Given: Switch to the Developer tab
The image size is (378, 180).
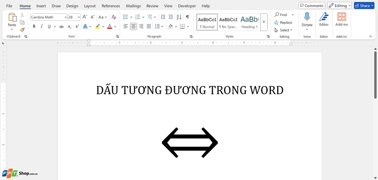Looking at the screenshot, I should (x=187, y=6).
